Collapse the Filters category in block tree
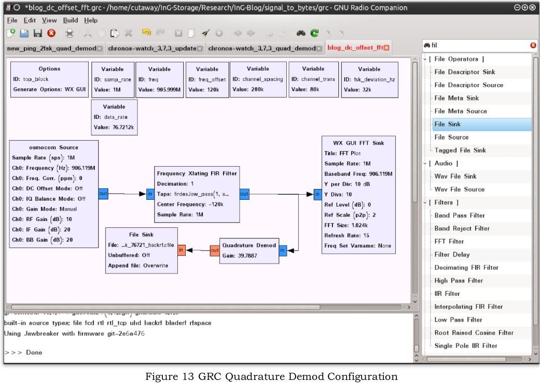The image size is (540, 383). click(x=425, y=202)
